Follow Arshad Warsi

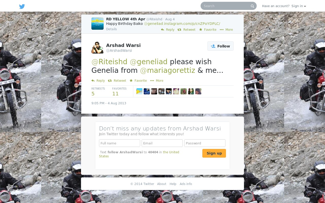tap(220, 46)
